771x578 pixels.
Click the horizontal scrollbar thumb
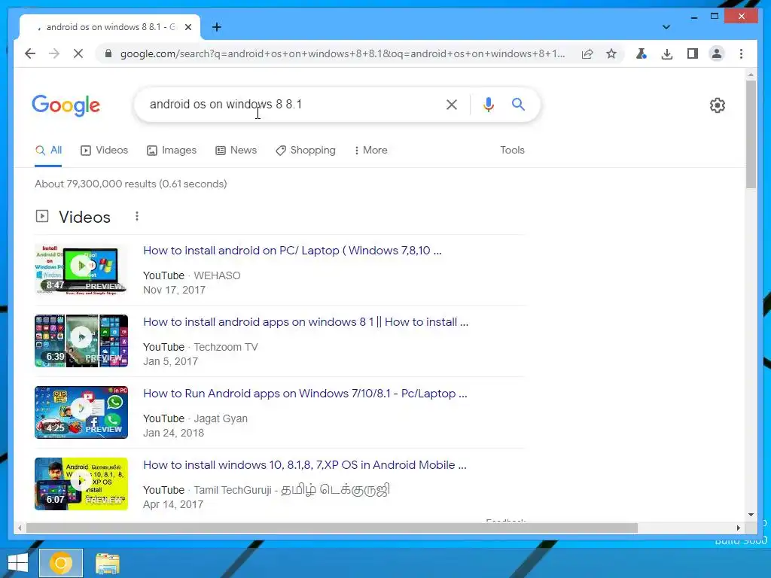tap(332, 528)
